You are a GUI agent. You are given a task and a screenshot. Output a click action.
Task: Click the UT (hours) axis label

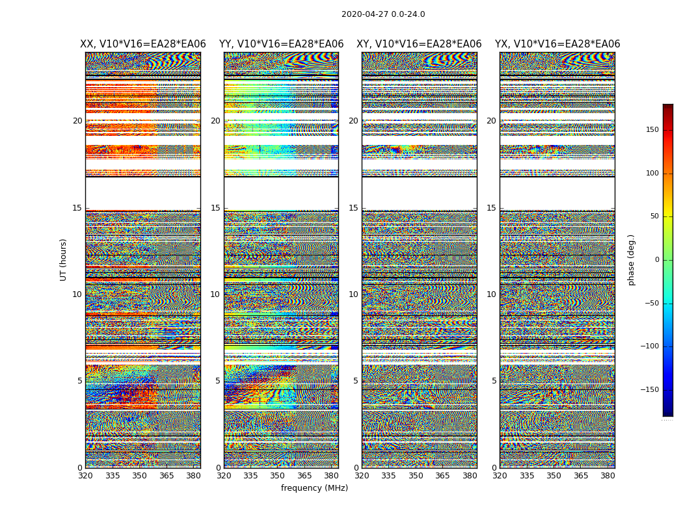[63, 260]
